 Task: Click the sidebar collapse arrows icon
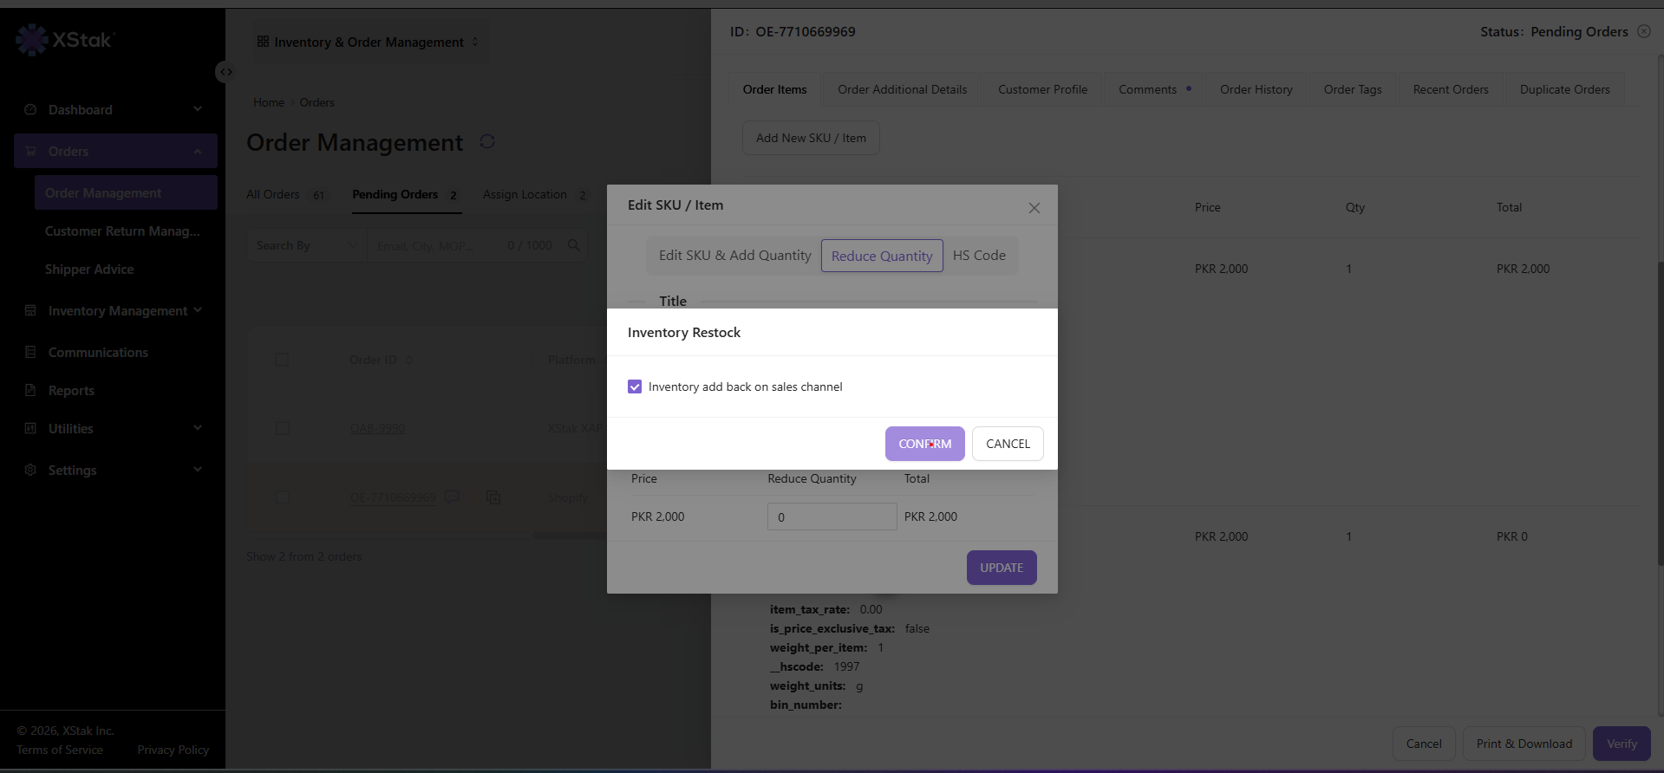tap(225, 72)
